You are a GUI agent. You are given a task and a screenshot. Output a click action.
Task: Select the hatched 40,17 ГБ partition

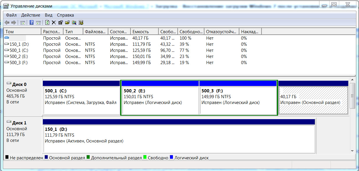(x=313, y=98)
